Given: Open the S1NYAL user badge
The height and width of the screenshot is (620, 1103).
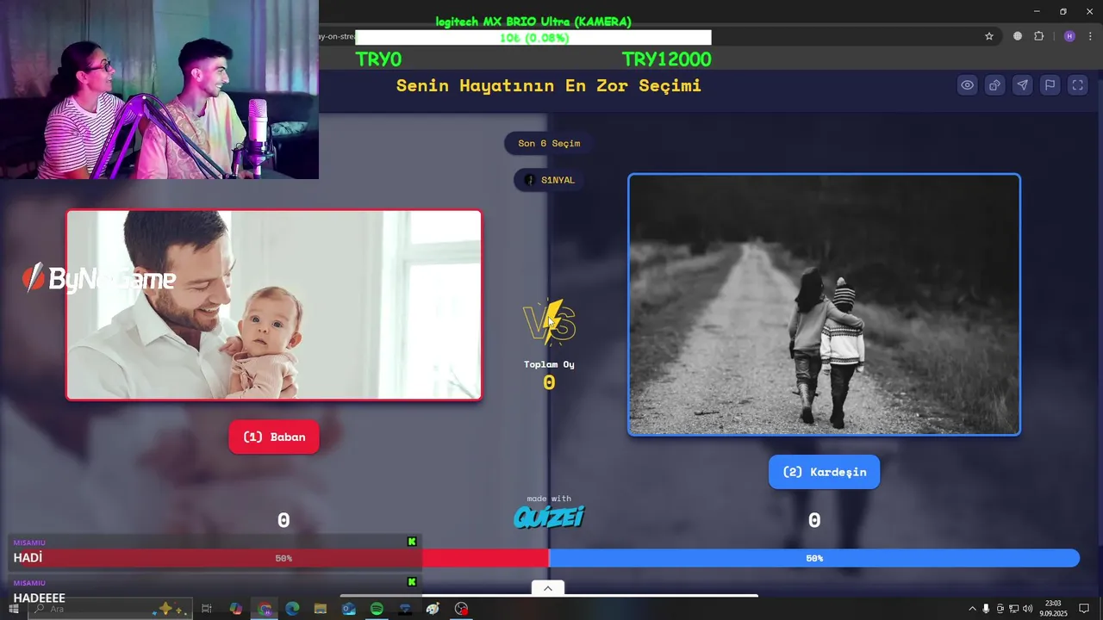Looking at the screenshot, I should tap(549, 180).
